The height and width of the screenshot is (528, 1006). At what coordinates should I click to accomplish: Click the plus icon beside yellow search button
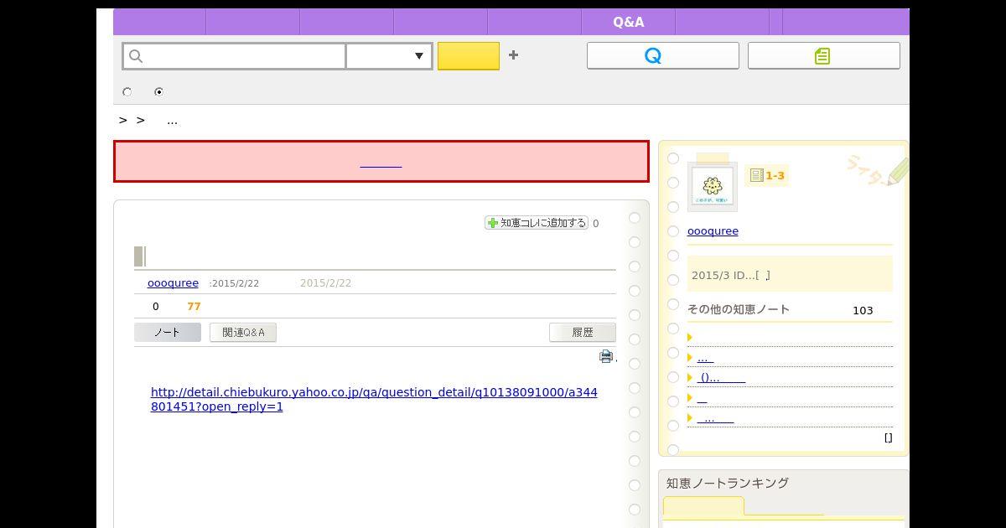[x=513, y=55]
